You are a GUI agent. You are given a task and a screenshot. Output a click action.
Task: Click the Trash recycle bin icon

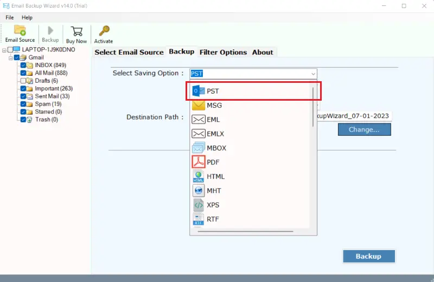point(29,120)
